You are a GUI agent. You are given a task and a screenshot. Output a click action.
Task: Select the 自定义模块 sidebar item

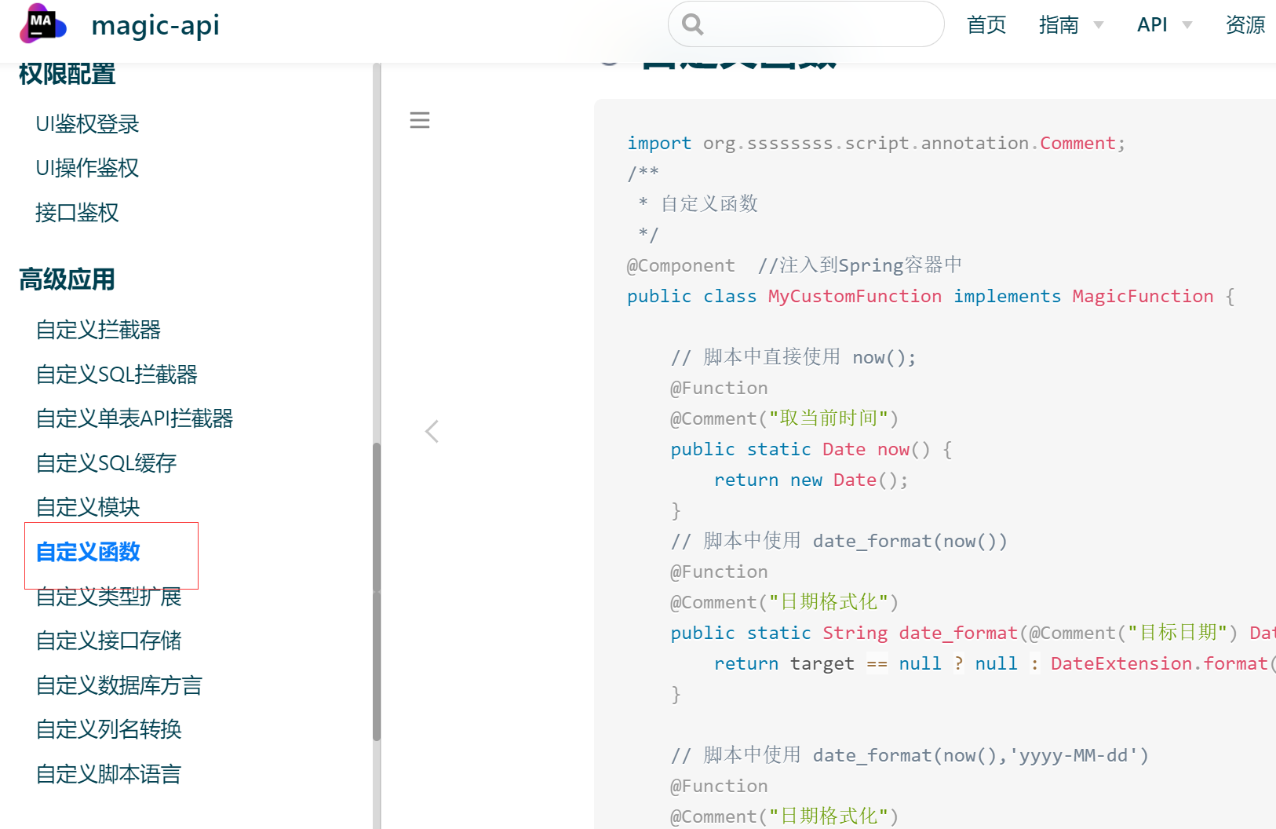(x=88, y=507)
